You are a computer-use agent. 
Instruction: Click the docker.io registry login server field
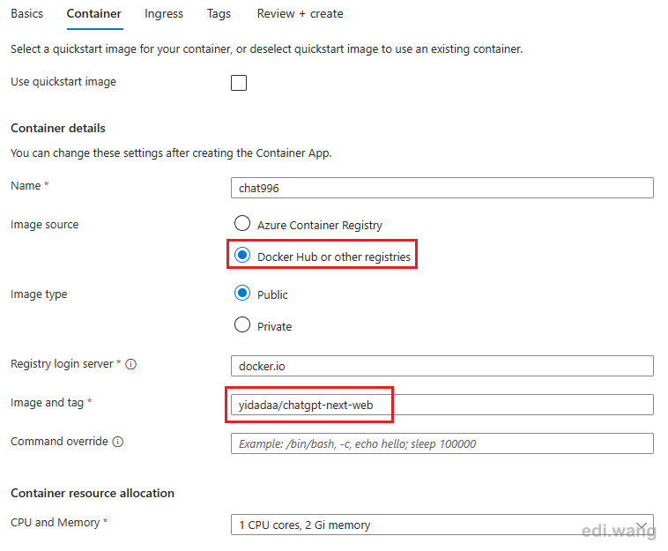pyautogui.click(x=442, y=366)
